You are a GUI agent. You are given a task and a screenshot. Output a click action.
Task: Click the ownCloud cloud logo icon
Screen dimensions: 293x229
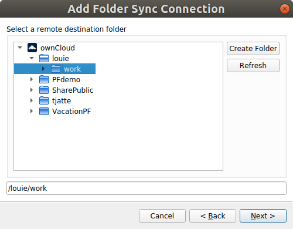click(x=32, y=48)
